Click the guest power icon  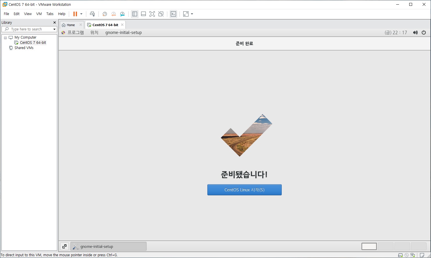point(424,33)
